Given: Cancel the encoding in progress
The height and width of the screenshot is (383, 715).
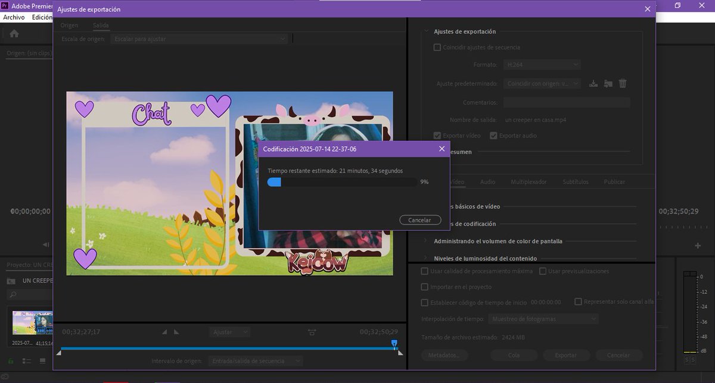Looking at the screenshot, I should (x=419, y=219).
